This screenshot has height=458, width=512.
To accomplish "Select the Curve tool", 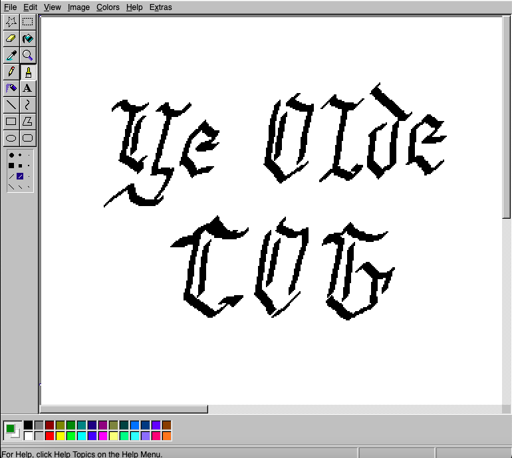I will [28, 105].
